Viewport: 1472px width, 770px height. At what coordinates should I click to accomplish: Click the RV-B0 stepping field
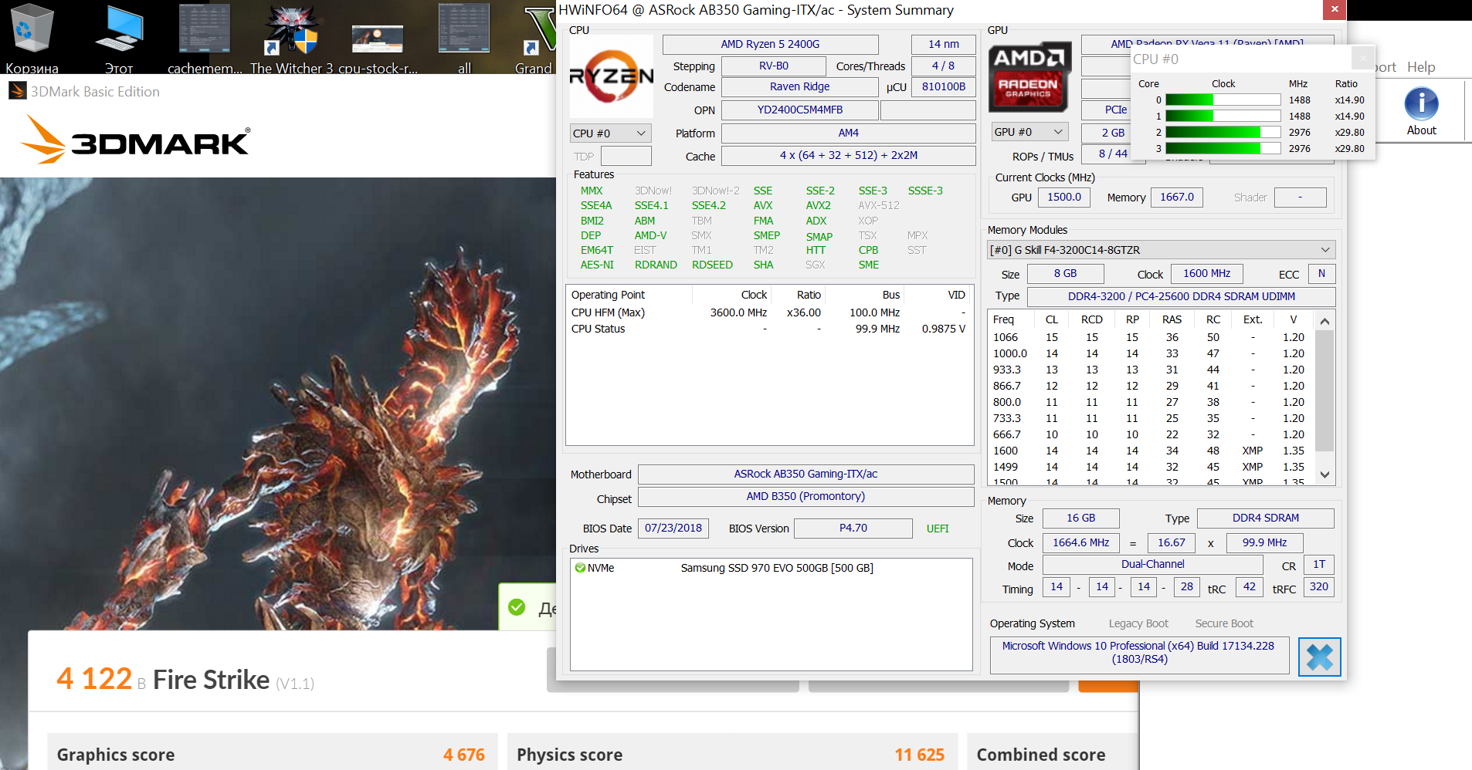773,66
